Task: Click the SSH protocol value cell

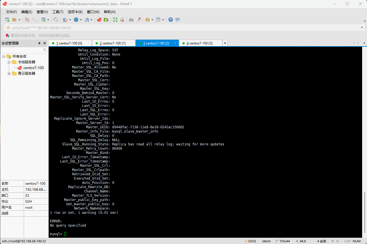Action: click(x=36, y=202)
